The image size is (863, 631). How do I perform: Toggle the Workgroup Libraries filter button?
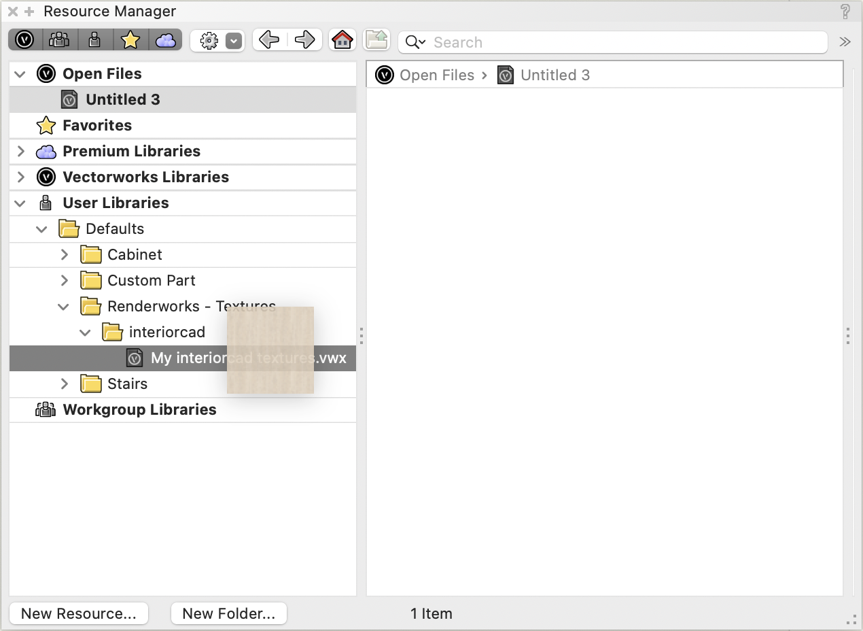click(x=60, y=40)
